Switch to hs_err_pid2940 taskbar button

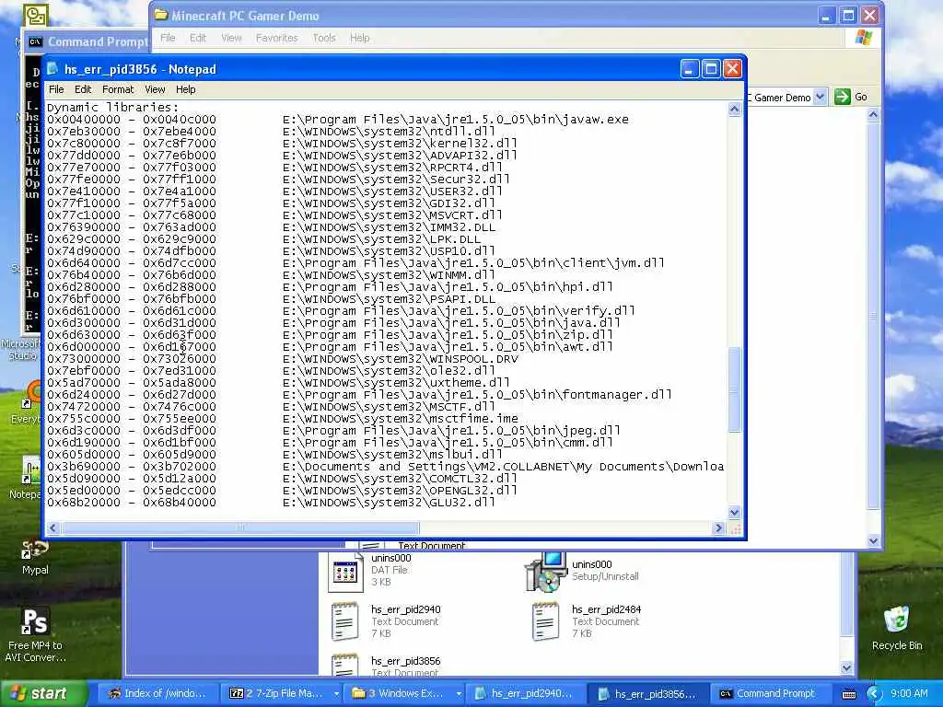point(524,693)
